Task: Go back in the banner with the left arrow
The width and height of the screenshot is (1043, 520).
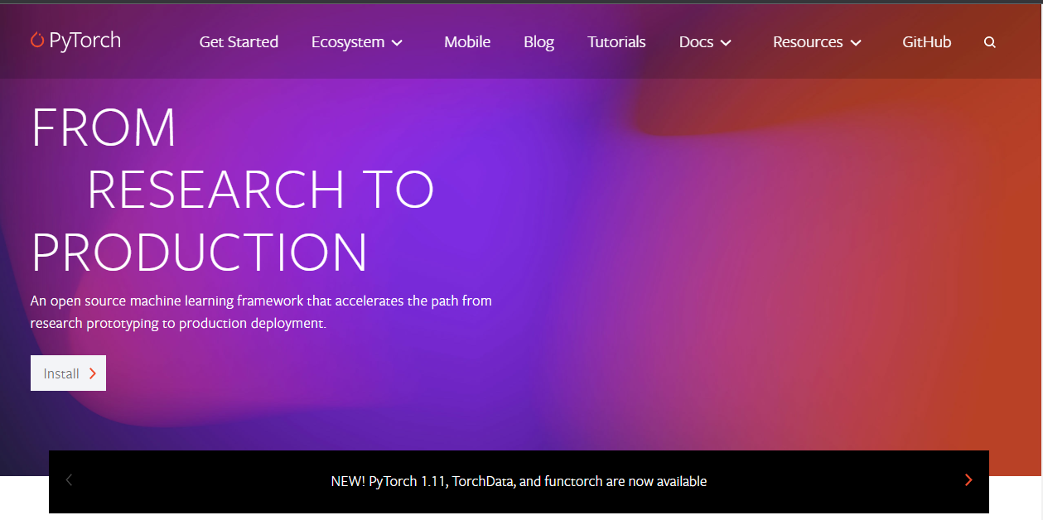Action: tap(69, 479)
